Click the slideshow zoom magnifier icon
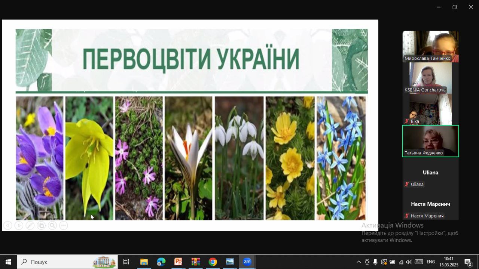 [52, 226]
